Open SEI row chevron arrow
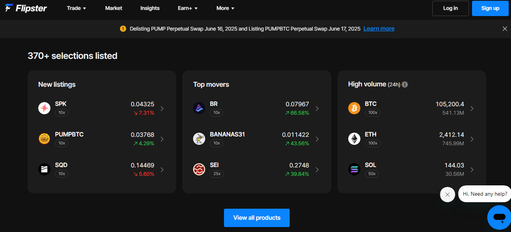Viewport: 511px width, 232px height. coord(317,170)
